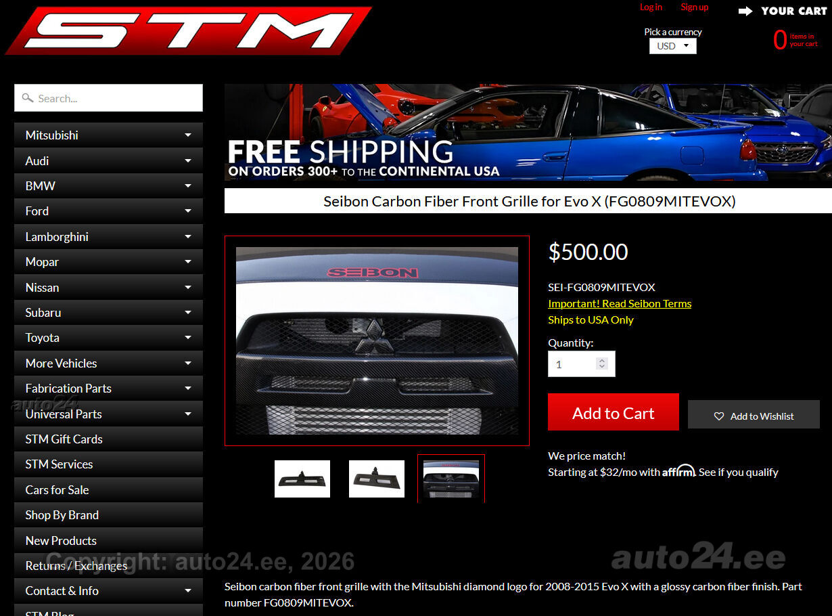Click the main Seibon grille product image
This screenshot has width=832, height=616.
(377, 340)
